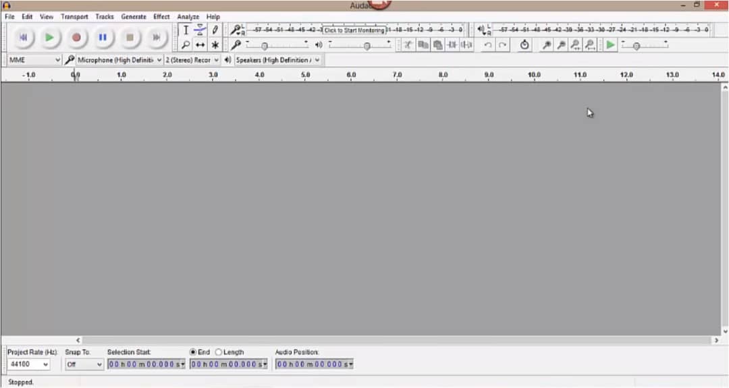Image resolution: width=729 pixels, height=388 pixels.
Task: Click the Play-at-speed green arrow
Action: click(610, 45)
